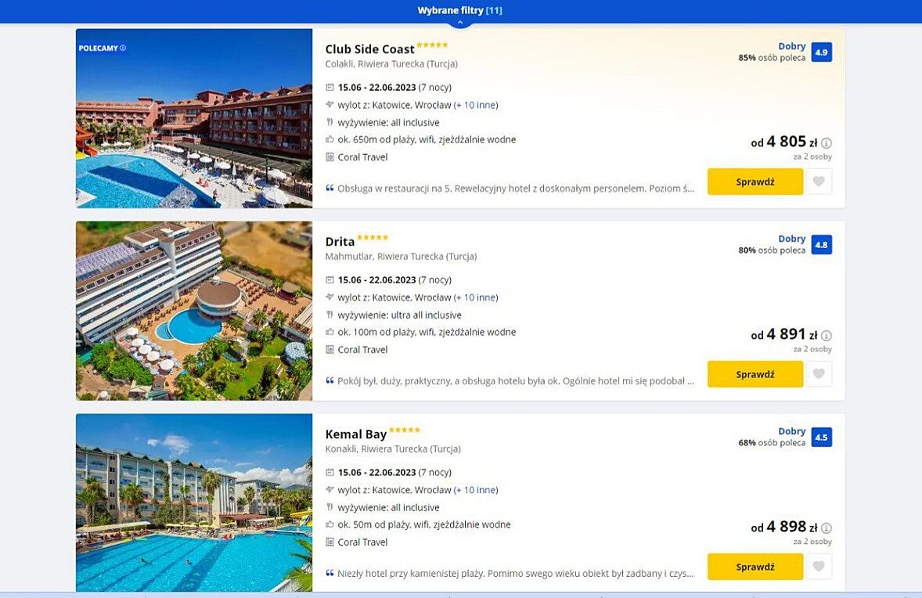Viewport: 922px width, 598px height.
Task: Open the Drita hotel photo
Action: coord(194,311)
